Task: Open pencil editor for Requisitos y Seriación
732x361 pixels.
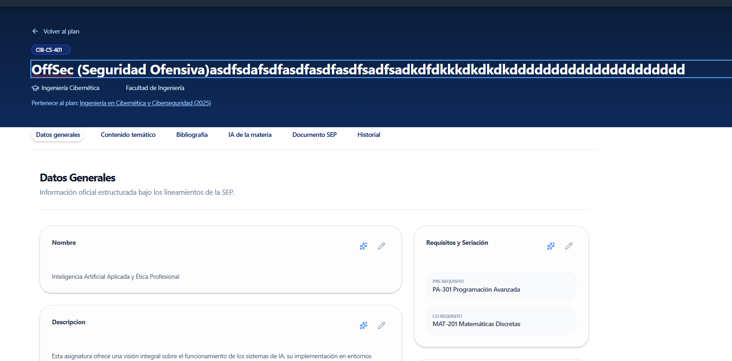Action: (x=569, y=246)
